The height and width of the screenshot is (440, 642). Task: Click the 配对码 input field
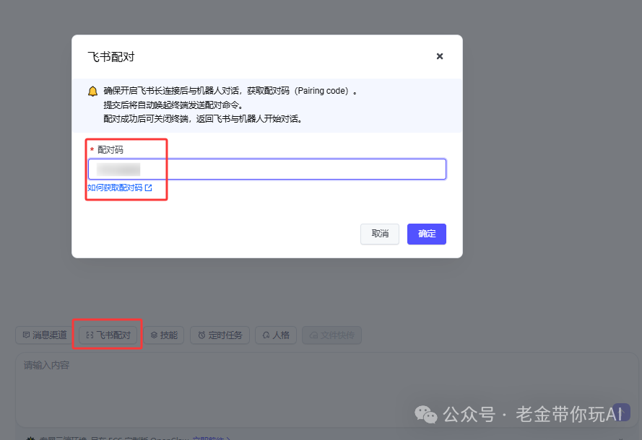click(x=267, y=169)
